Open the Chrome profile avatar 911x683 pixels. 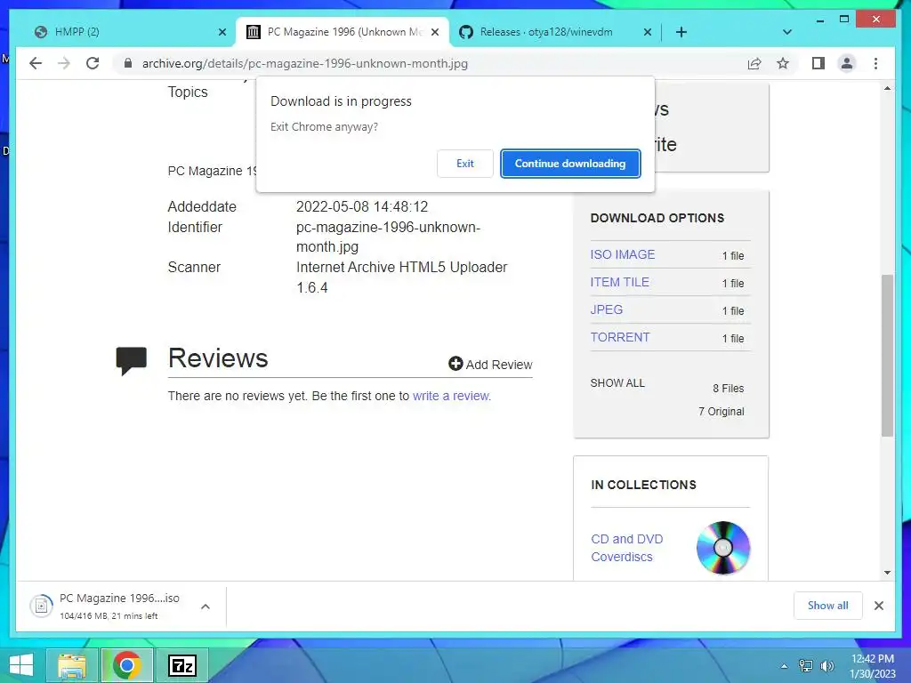click(847, 63)
